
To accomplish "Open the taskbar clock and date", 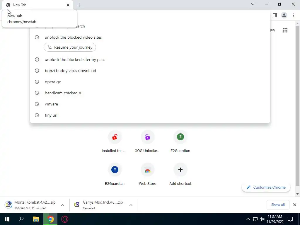I will 275,219.
